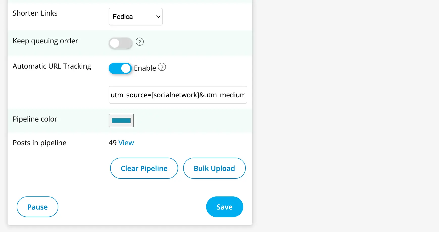Click the Shorten Links label text
Image resolution: width=439 pixels, height=232 pixels.
35,13
